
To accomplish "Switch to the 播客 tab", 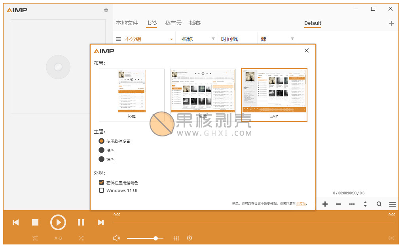I will click(195, 23).
